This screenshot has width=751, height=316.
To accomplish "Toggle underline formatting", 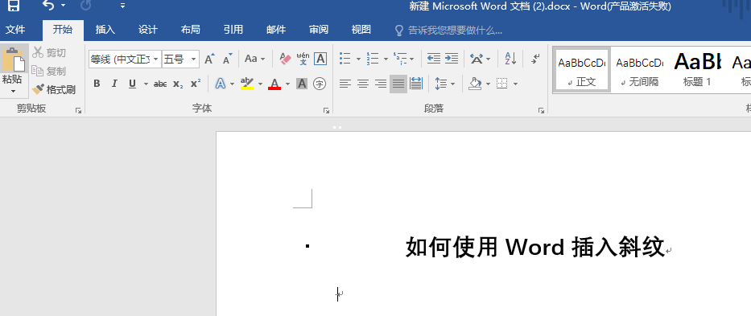I will pyautogui.click(x=132, y=84).
